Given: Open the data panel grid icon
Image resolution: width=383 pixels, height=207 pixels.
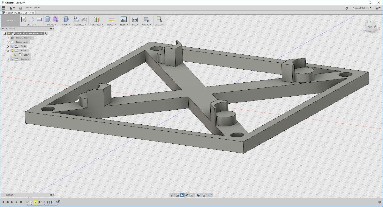Looking at the screenshot, I should [x=4, y=8].
